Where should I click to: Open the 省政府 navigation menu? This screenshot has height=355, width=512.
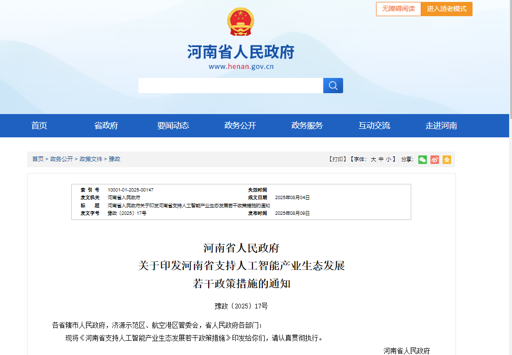(x=106, y=126)
